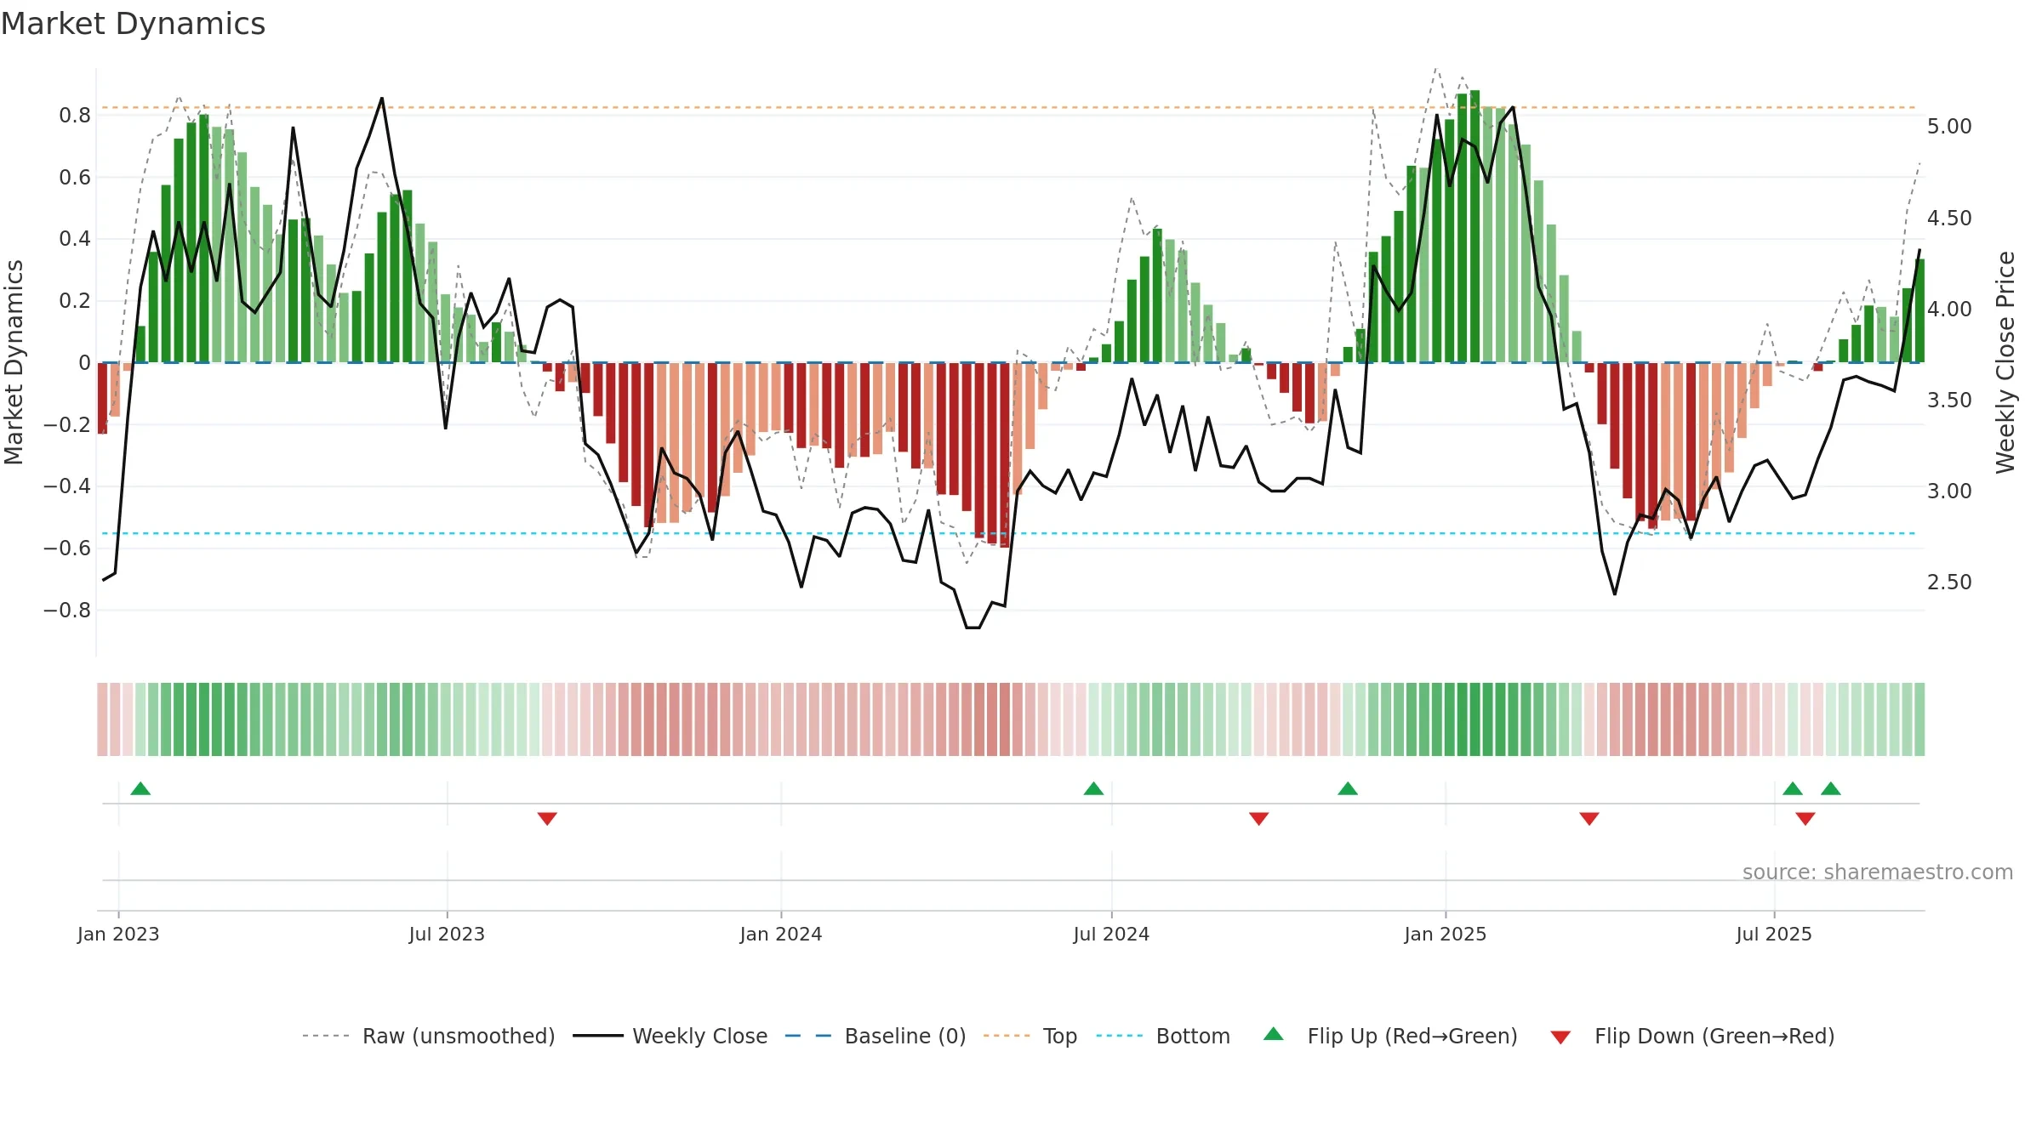This screenshot has height=1148, width=2042.
Task: Select the red flip-down marker between Jul 2024 and Jan 2025
Action: (x=1259, y=818)
